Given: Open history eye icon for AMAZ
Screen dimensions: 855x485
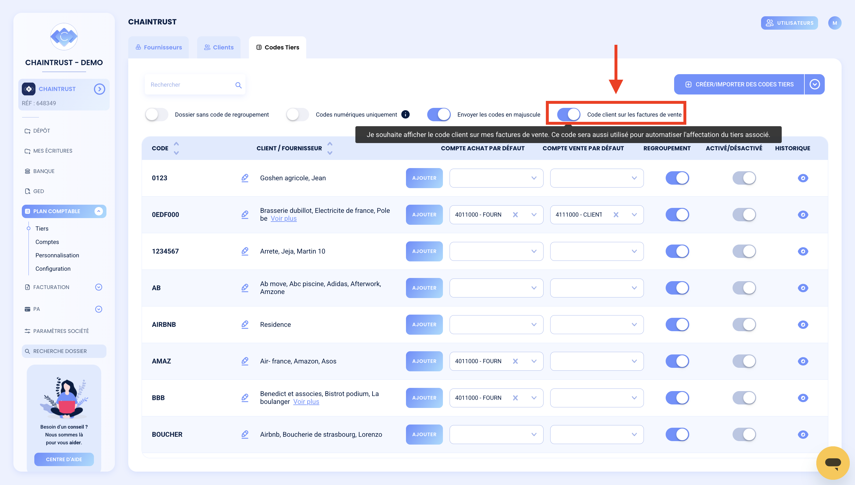Looking at the screenshot, I should point(803,361).
